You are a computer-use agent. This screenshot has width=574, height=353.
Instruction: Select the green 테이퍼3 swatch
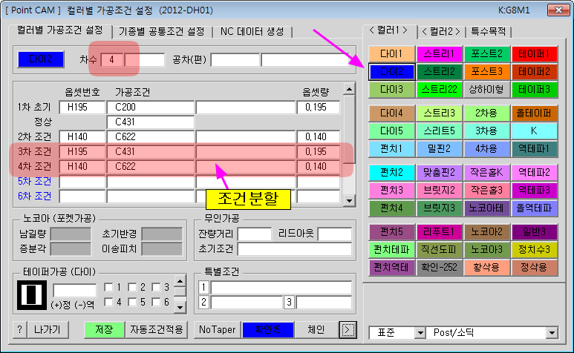click(x=534, y=90)
